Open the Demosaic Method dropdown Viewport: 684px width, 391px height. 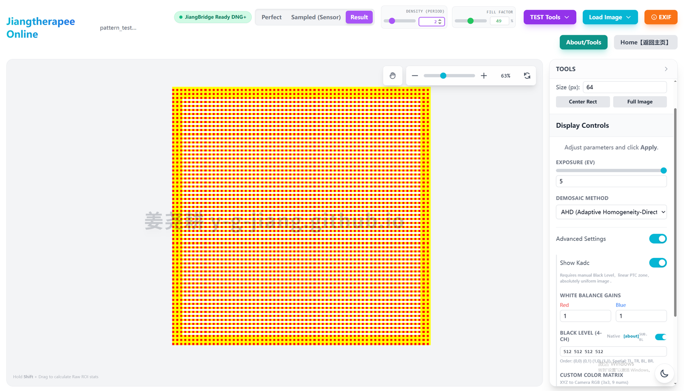point(611,212)
